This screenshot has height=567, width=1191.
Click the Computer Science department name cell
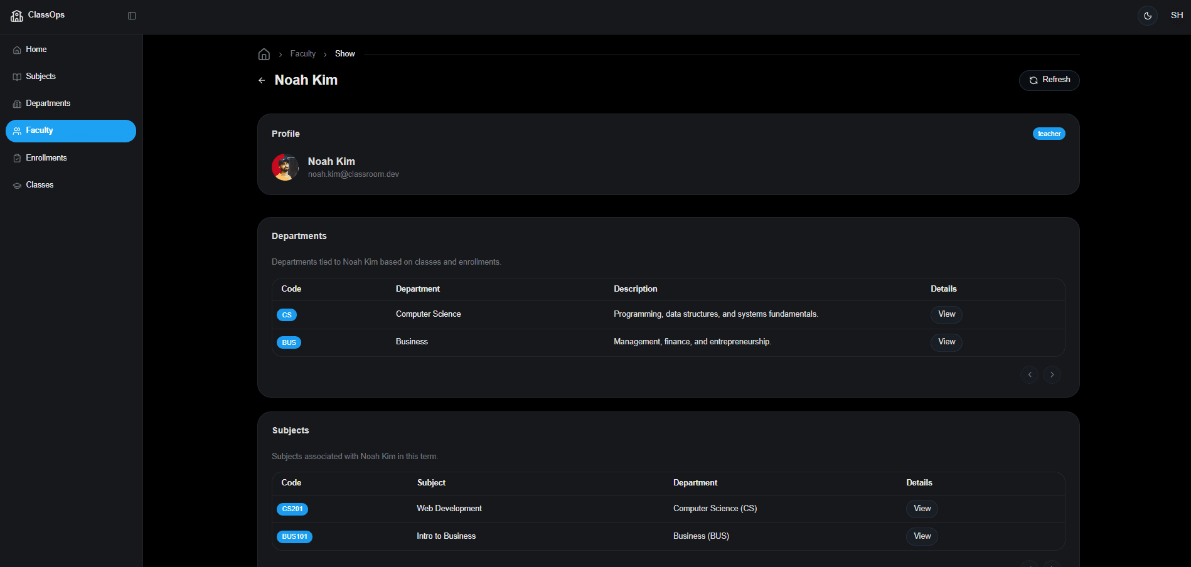428,314
